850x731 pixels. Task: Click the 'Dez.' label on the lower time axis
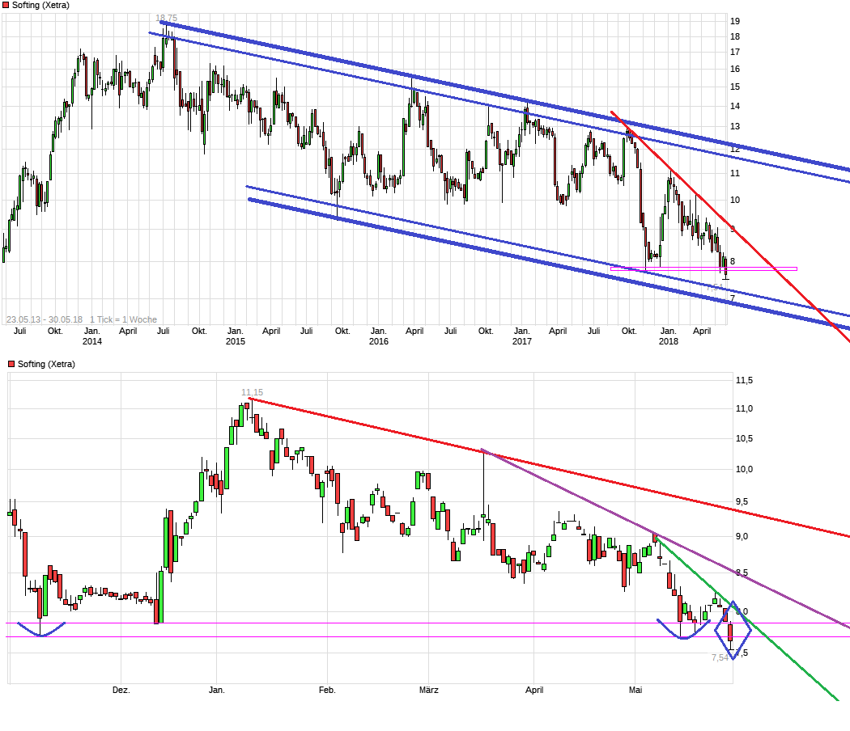tap(121, 690)
